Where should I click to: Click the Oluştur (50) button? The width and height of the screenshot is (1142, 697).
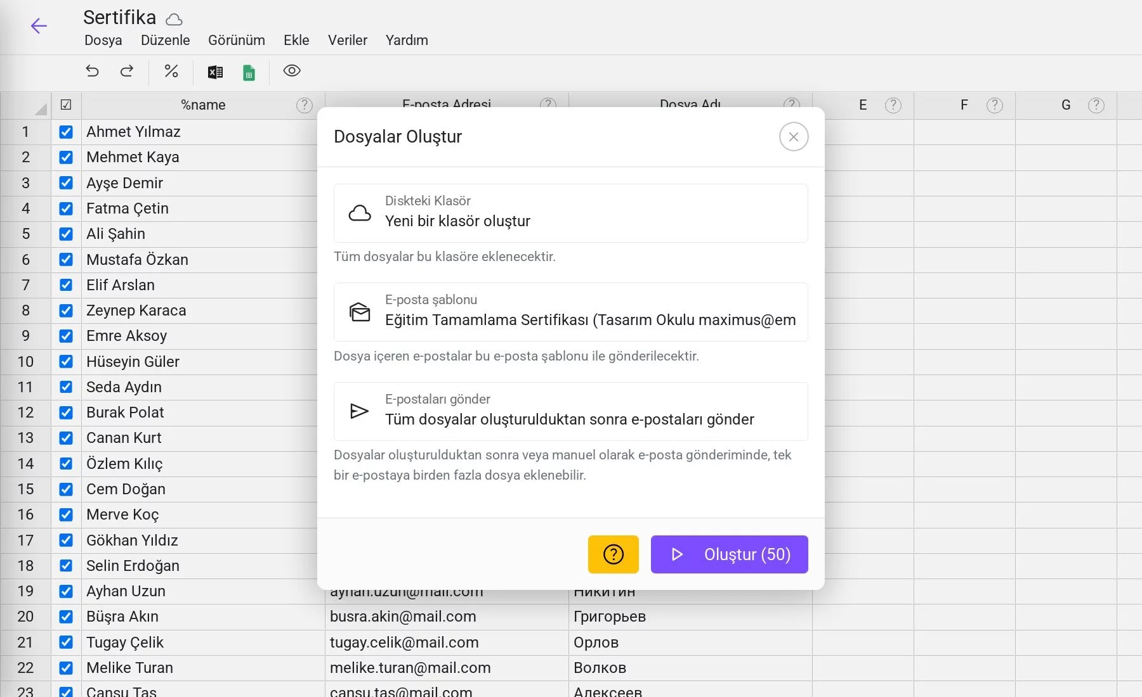click(x=730, y=554)
